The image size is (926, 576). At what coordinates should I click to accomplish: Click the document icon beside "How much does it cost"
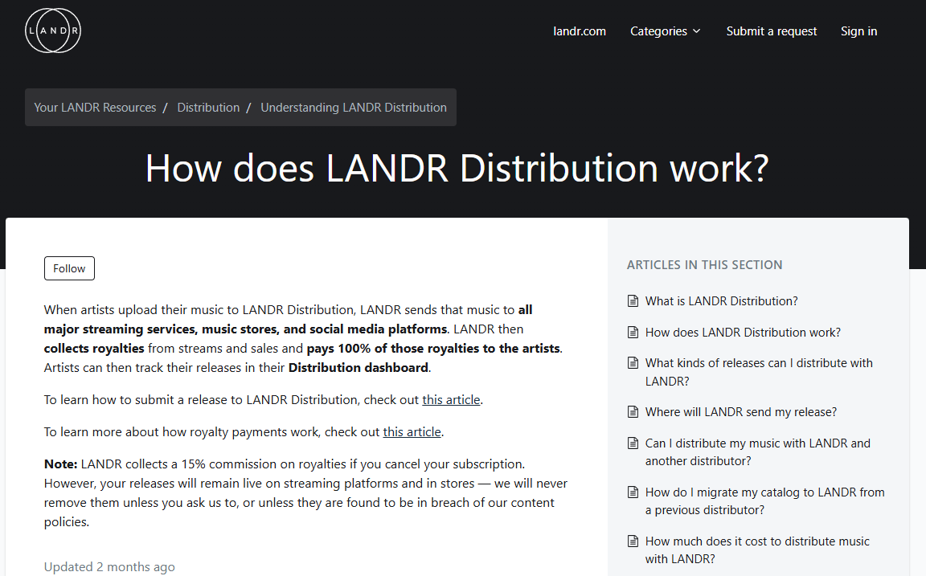[x=632, y=541]
